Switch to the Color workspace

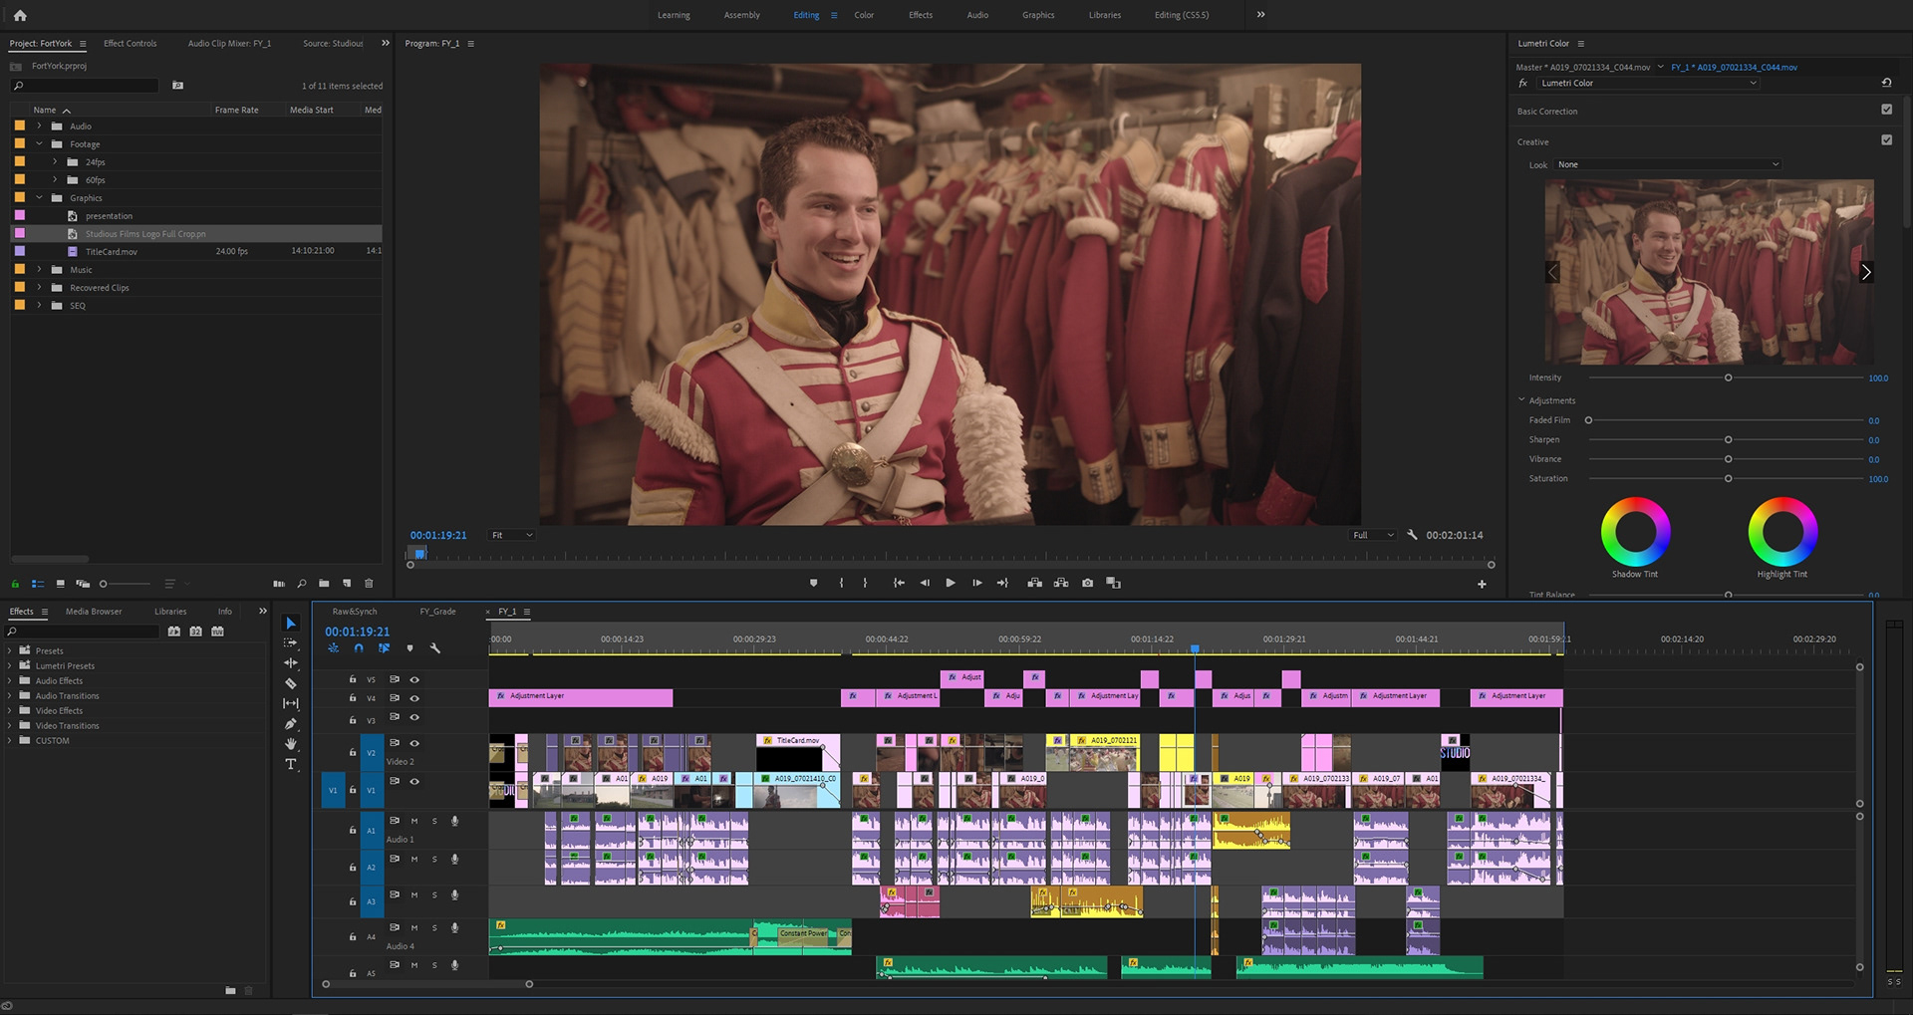coord(864,15)
